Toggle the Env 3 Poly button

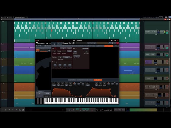tap(54, 85)
